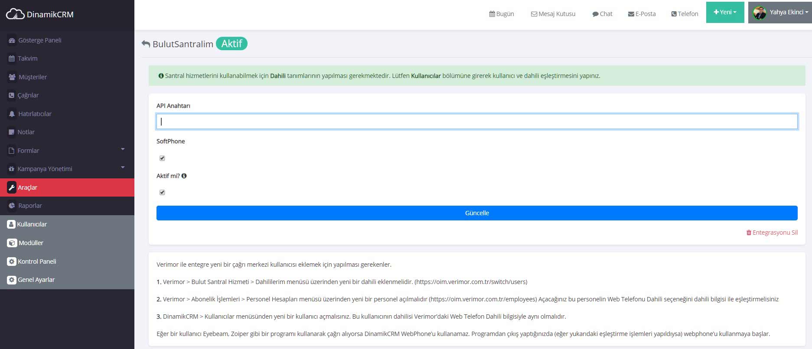
Task: Open Bugün in the top bar
Action: tap(502, 14)
